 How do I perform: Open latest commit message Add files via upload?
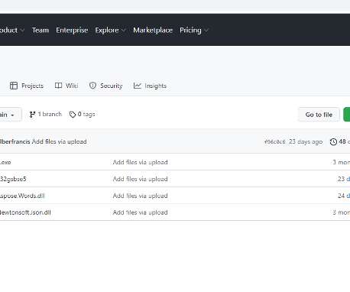click(59, 141)
